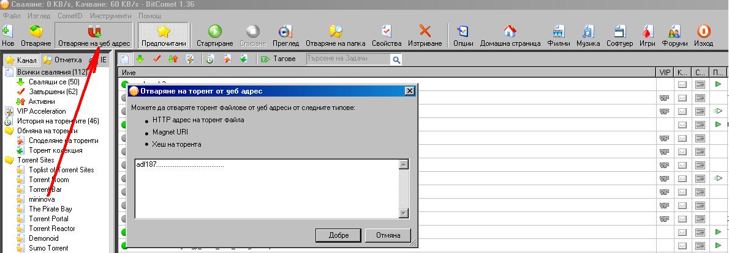Filter by completed red checkmark icon
This screenshot has height=253, width=729.
click(x=157, y=59)
